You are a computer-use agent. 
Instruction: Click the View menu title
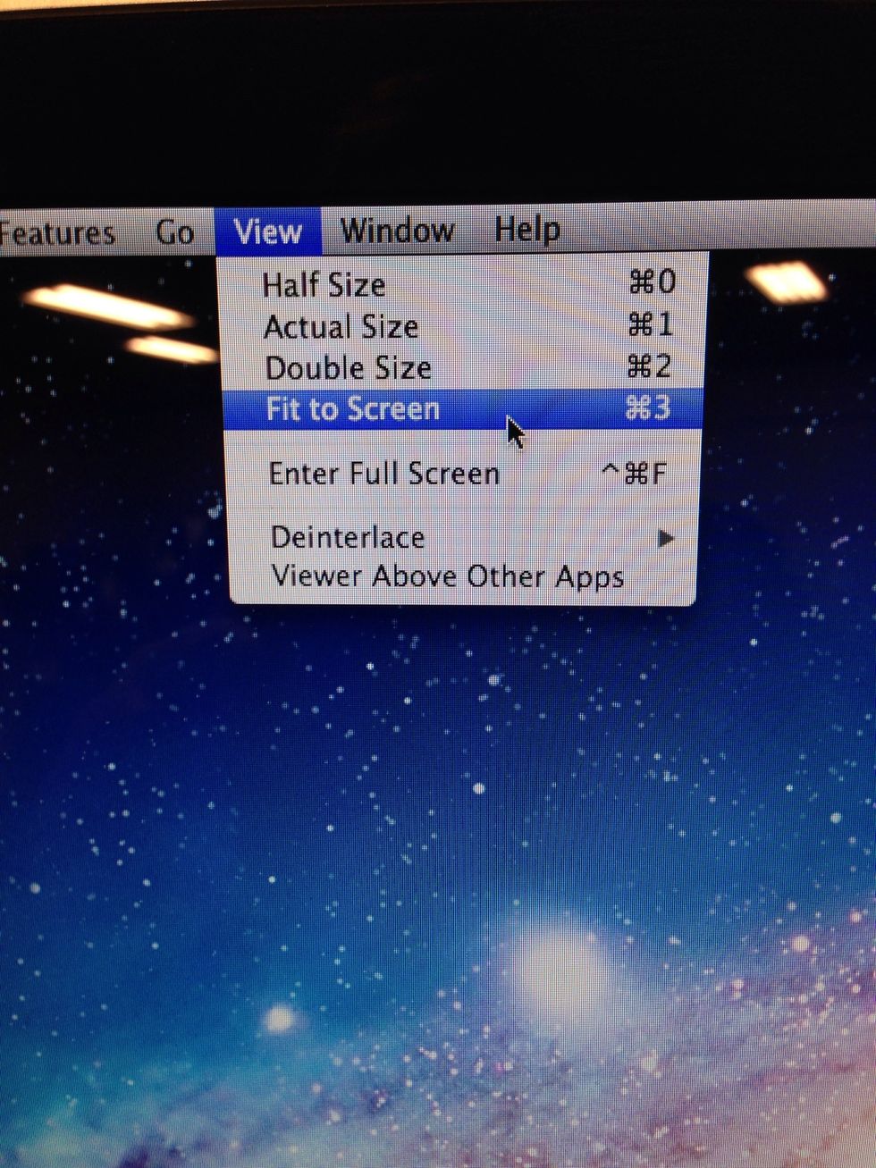pos(268,231)
